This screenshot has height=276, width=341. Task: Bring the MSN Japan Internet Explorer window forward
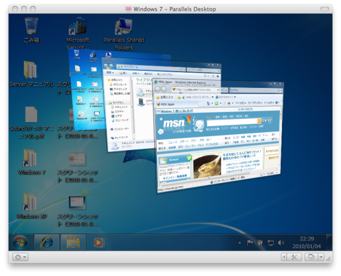click(x=219, y=136)
